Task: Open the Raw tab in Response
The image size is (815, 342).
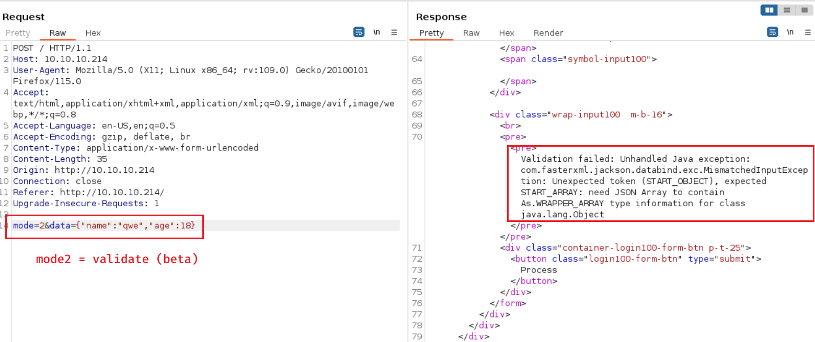Action: tap(471, 33)
